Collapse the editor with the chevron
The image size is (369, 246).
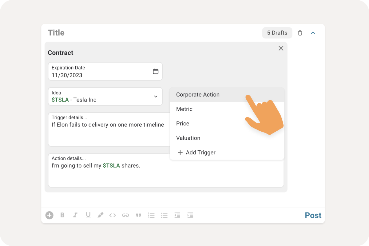point(313,33)
